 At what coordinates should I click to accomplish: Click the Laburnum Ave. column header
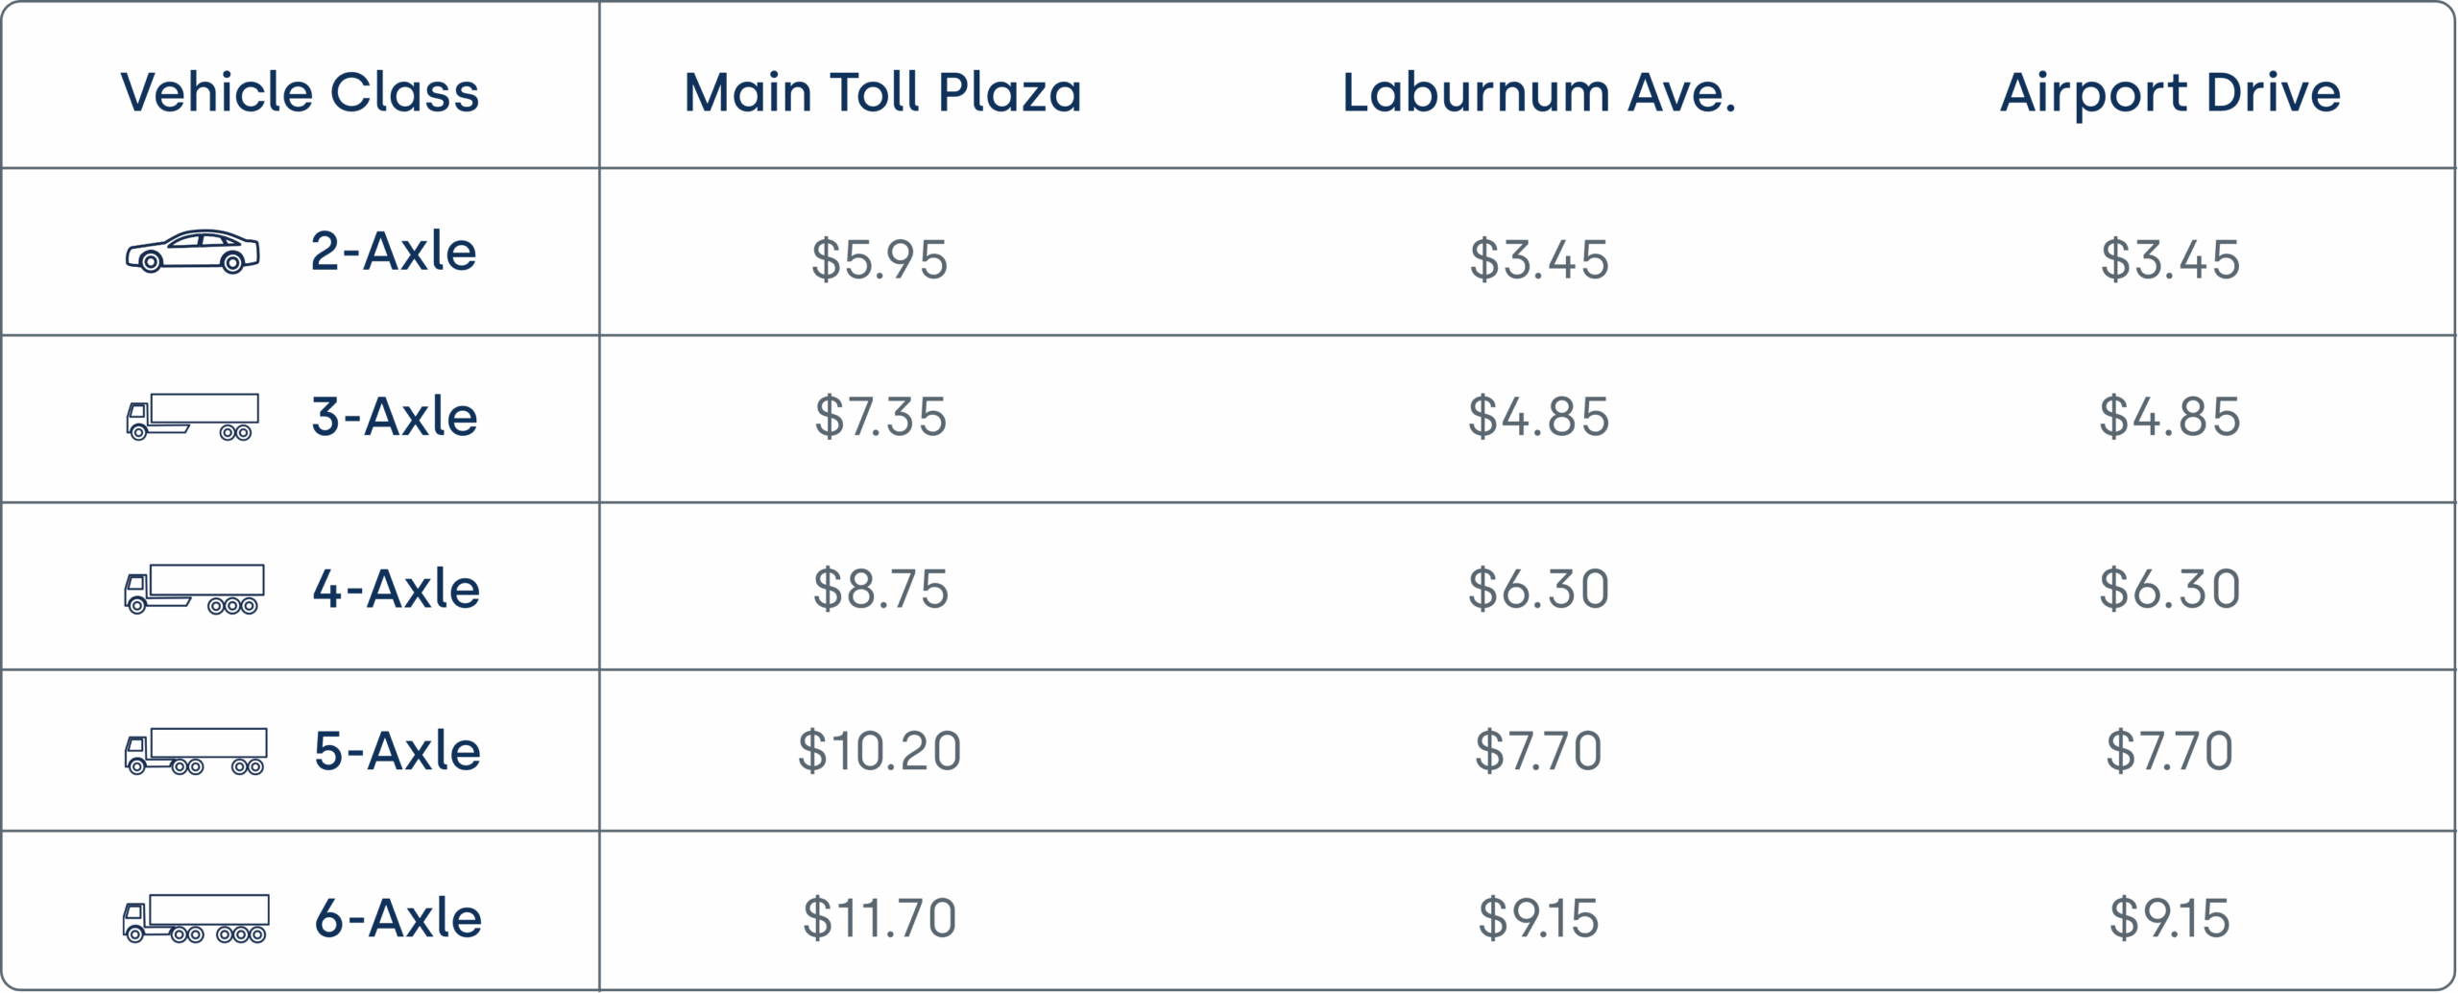1539,92
